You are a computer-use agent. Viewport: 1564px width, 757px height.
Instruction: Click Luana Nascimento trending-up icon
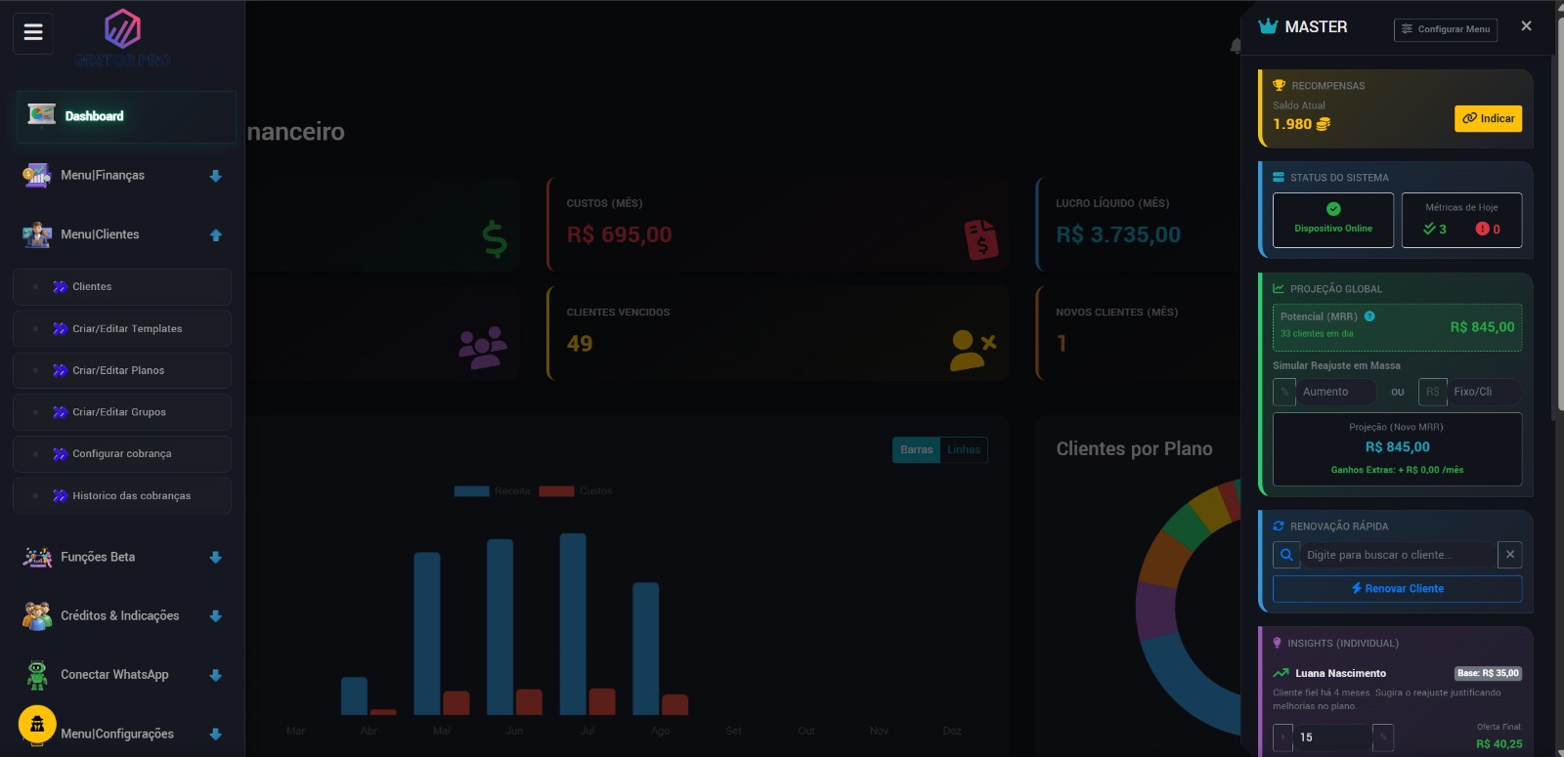[1281, 673]
